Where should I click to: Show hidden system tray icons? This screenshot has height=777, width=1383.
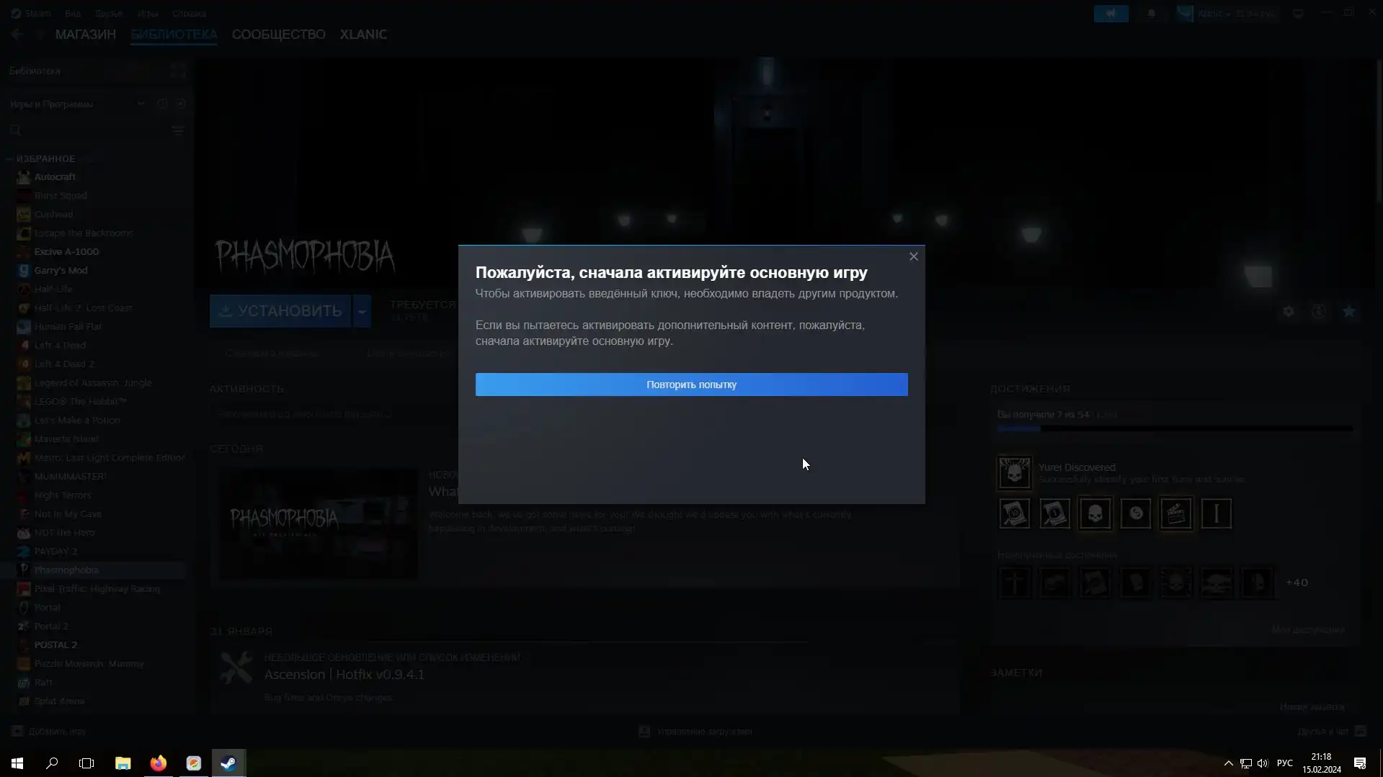1228,763
